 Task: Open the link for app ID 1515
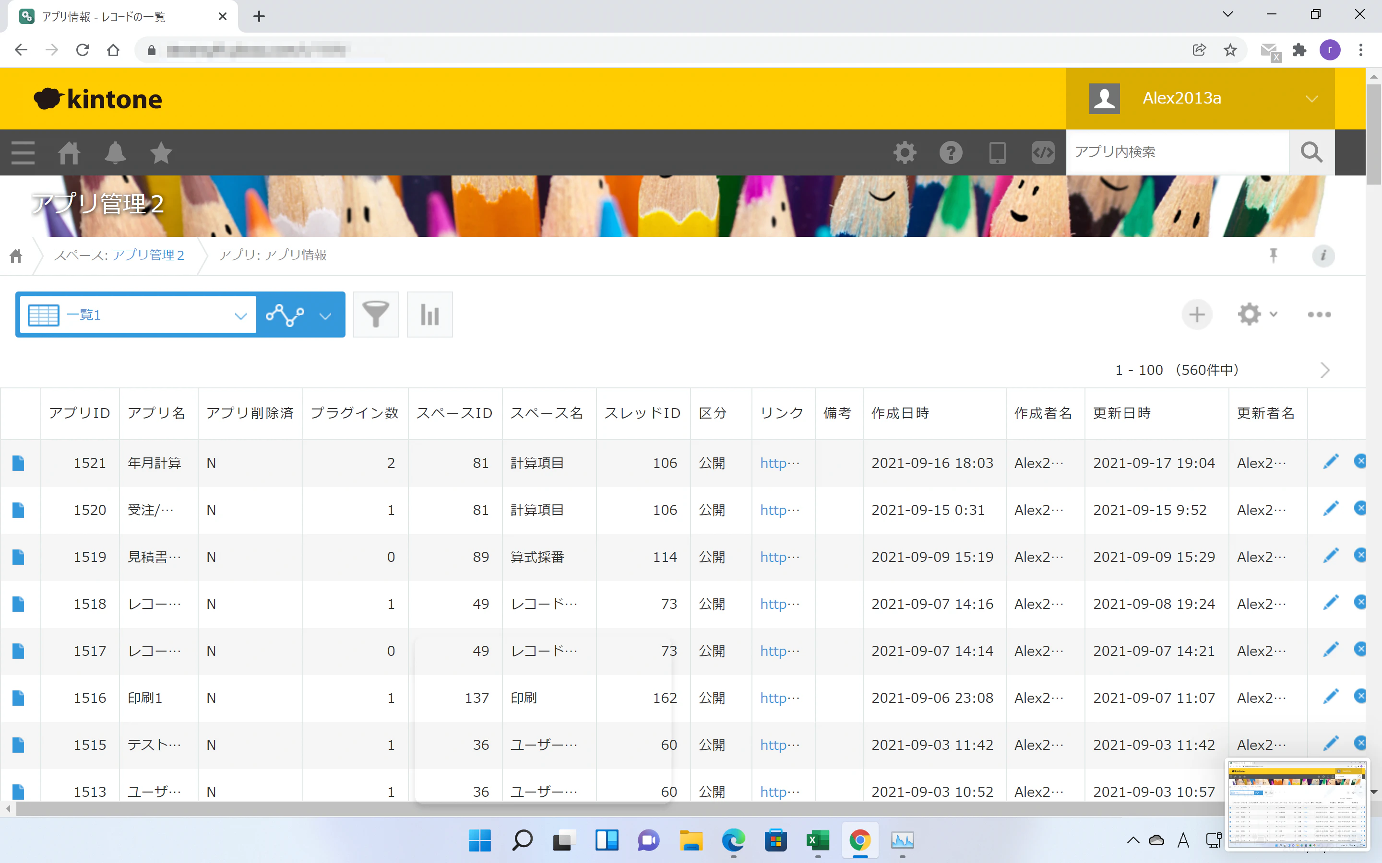tap(779, 745)
